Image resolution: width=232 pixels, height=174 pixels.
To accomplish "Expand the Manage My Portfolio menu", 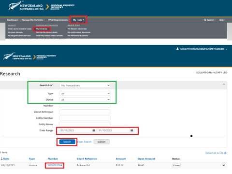I will coord(33,20).
